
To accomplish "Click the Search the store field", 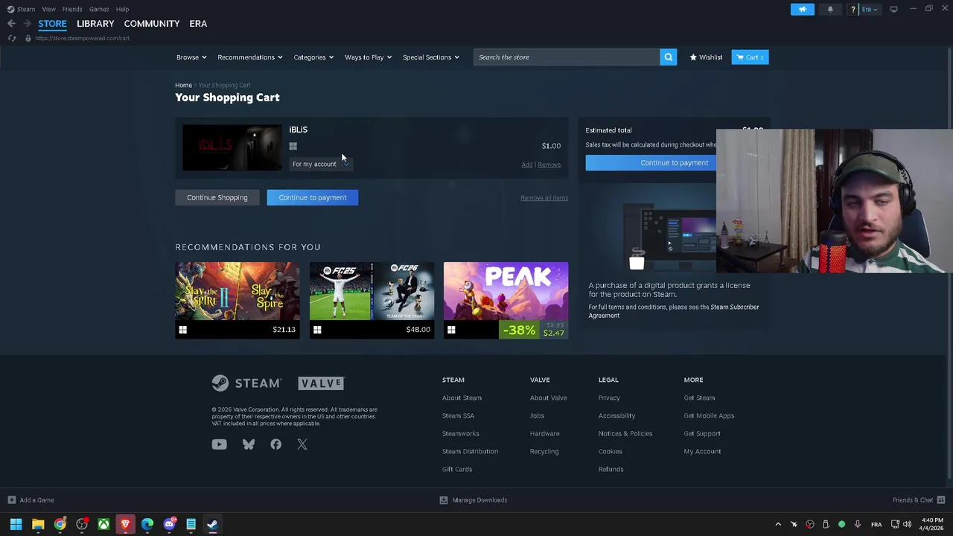I will click(566, 57).
